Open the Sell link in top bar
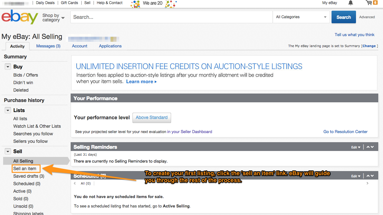Image resolution: width=383 pixels, height=215 pixels. pyautogui.click(x=87, y=3)
